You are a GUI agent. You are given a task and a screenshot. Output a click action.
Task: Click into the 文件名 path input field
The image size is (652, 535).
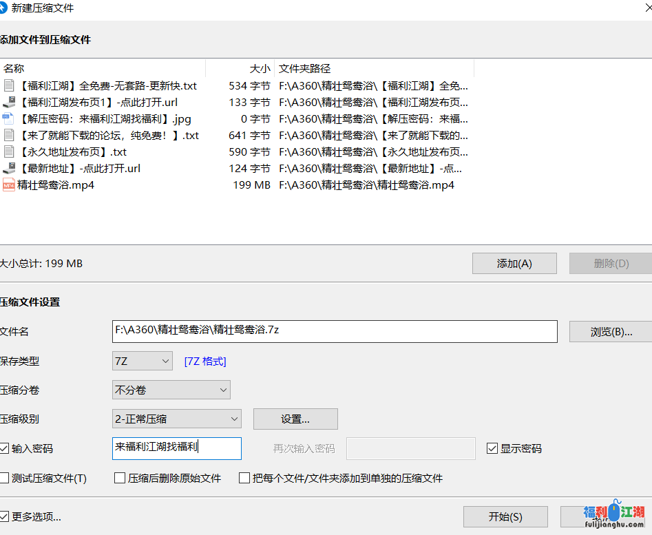pos(335,331)
